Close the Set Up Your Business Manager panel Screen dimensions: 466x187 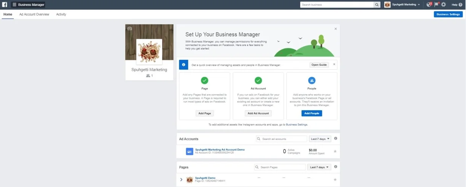coord(335,29)
